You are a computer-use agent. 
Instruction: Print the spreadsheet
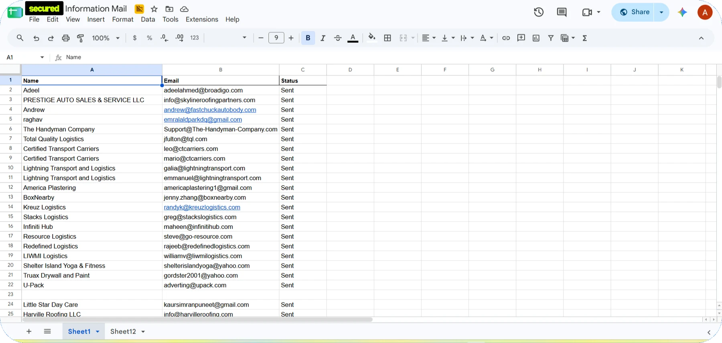pos(66,38)
